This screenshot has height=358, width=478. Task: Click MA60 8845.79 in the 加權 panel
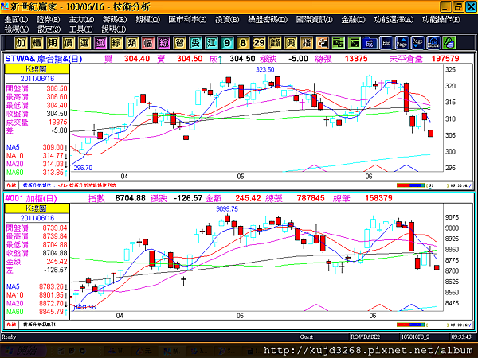37,312
